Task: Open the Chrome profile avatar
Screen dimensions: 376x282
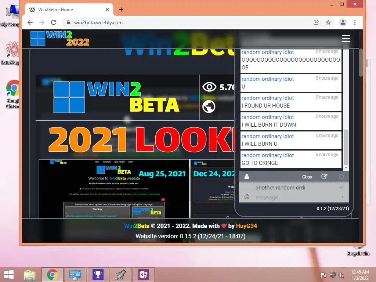Action: pos(343,22)
